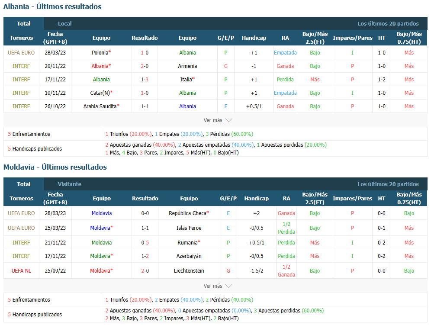
Task: Open Arabia Saudita team link
Action: [101, 106]
